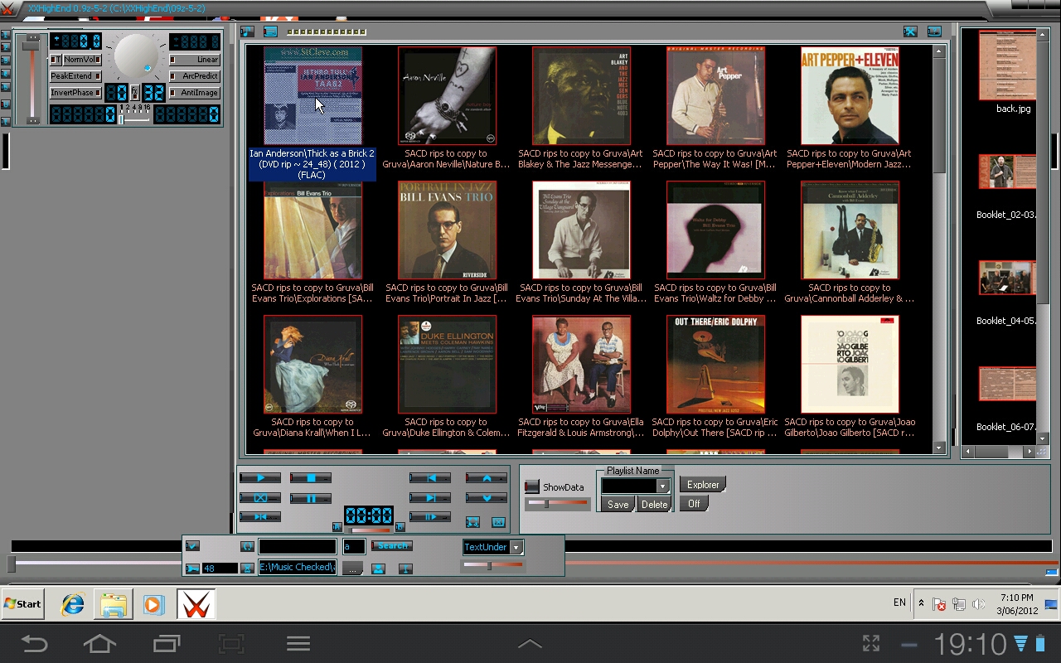
Task: Click the key icon next to the 48 field
Action: pos(192,569)
